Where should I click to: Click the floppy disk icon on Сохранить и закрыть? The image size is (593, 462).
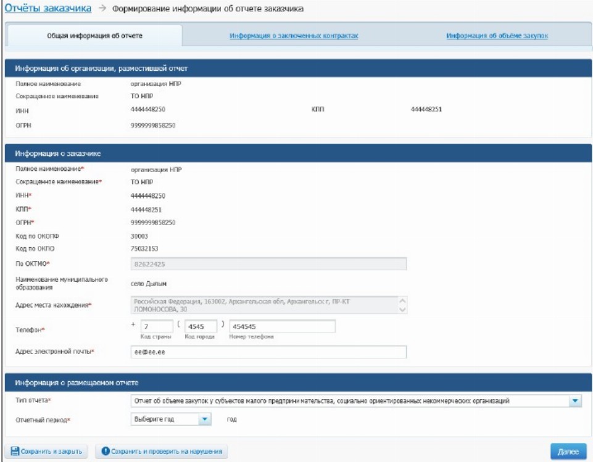pyautogui.click(x=15, y=452)
